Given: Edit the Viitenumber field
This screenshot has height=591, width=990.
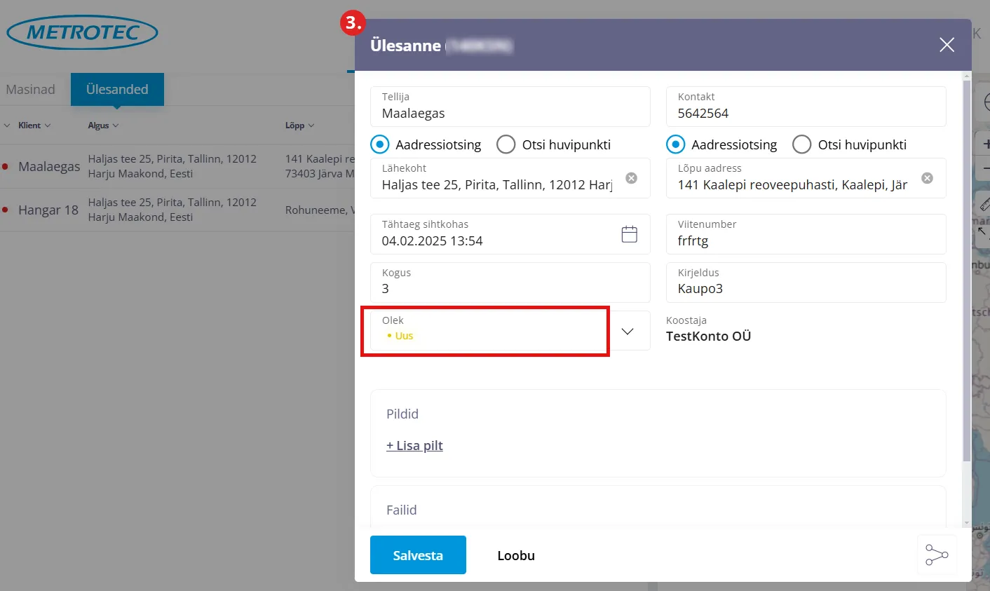Looking at the screenshot, I should tap(806, 234).
